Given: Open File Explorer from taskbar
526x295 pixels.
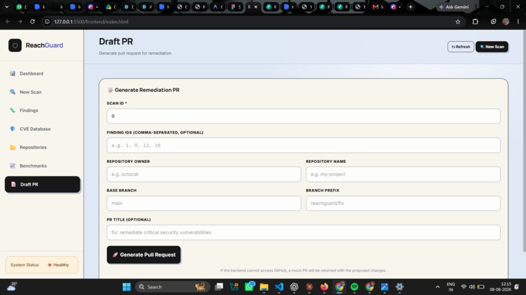Looking at the screenshot, I should 264,287.
